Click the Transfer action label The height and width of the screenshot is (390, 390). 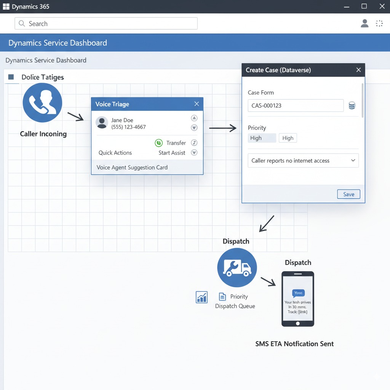point(176,143)
